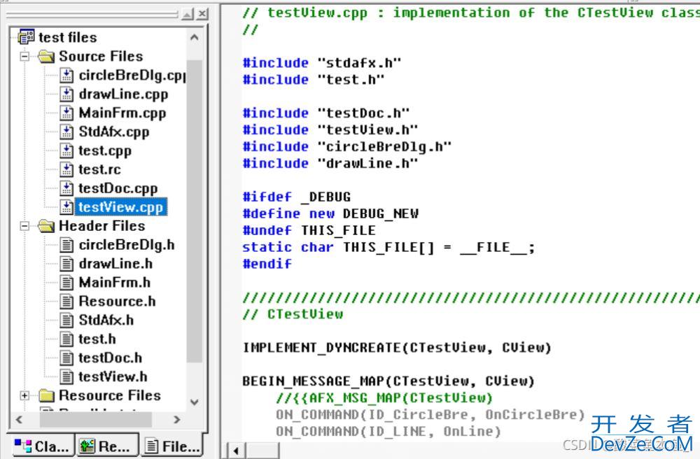Click the tree horizontal scrollbar right arrow
The image size is (700, 459).
coord(177,419)
